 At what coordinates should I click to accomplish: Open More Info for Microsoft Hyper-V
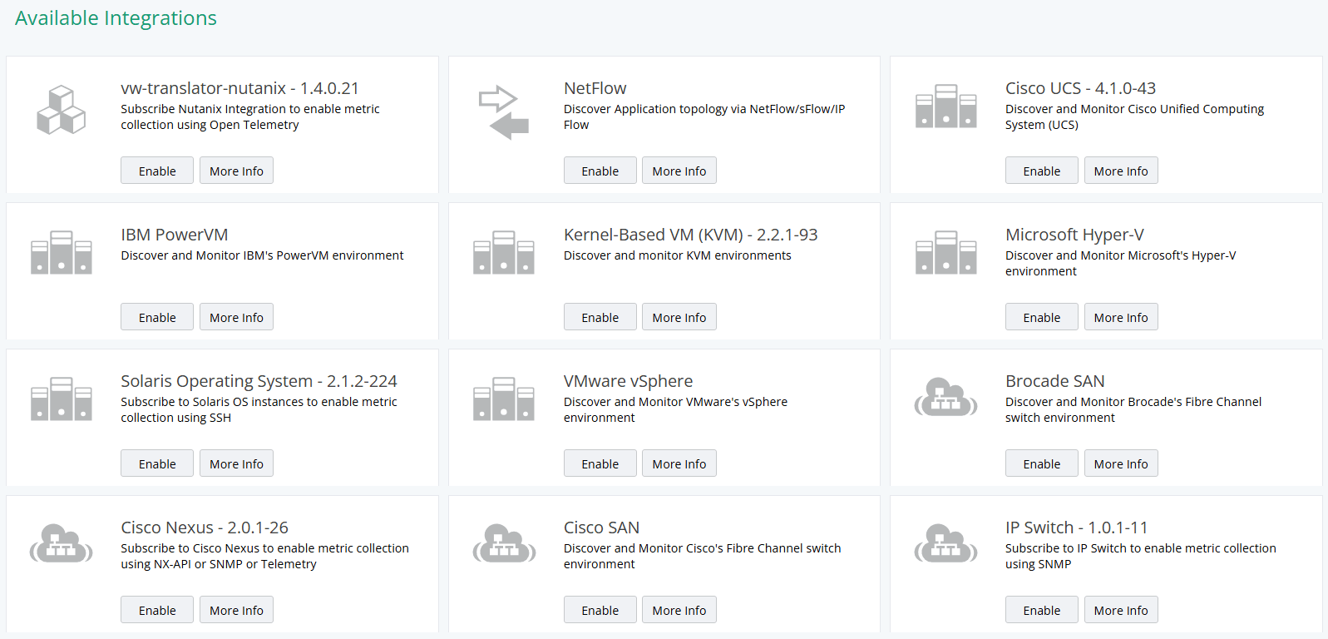(x=1121, y=317)
